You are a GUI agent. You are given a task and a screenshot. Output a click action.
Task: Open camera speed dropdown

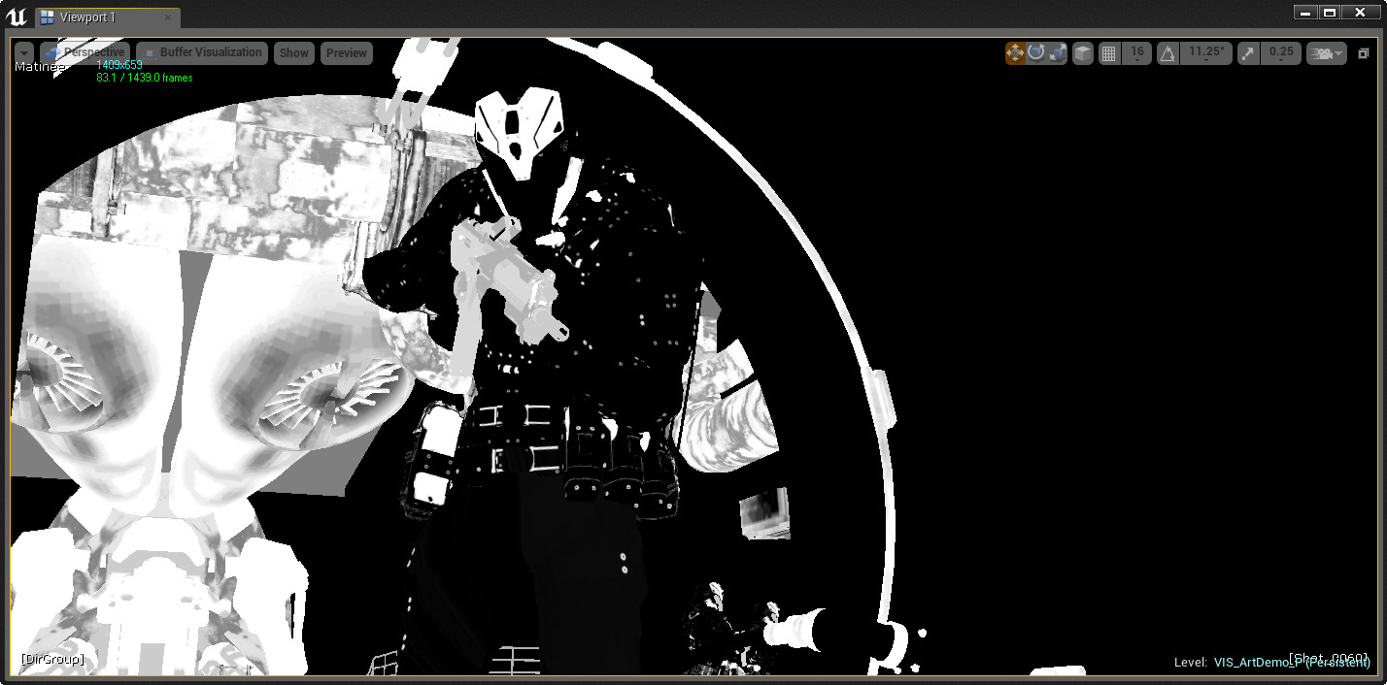[x=1326, y=53]
